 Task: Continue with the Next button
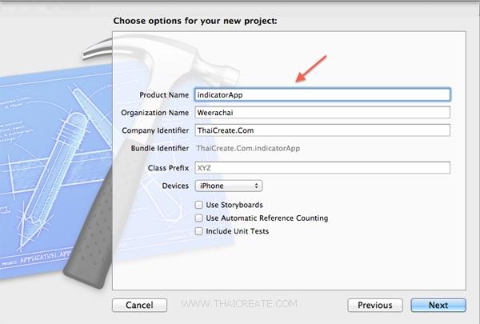(x=438, y=305)
